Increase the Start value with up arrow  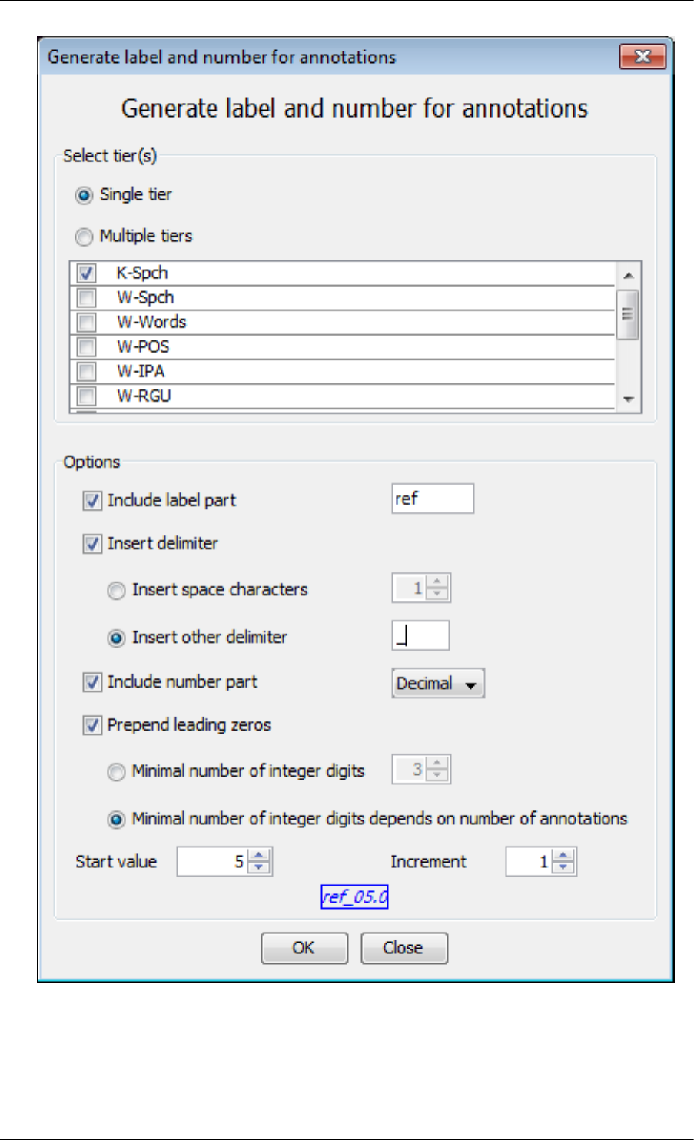(260, 856)
